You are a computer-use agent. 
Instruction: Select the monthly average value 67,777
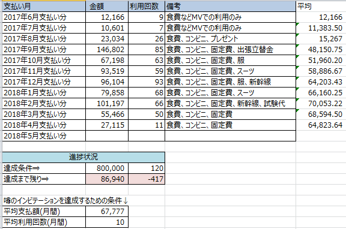point(107,212)
